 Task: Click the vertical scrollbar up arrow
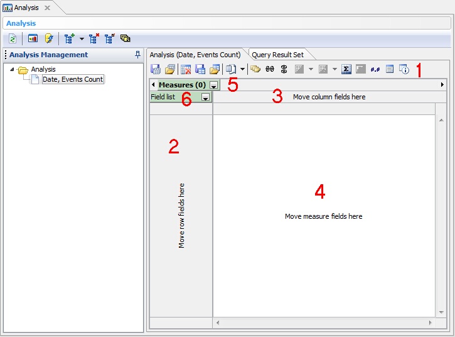tap(441, 120)
